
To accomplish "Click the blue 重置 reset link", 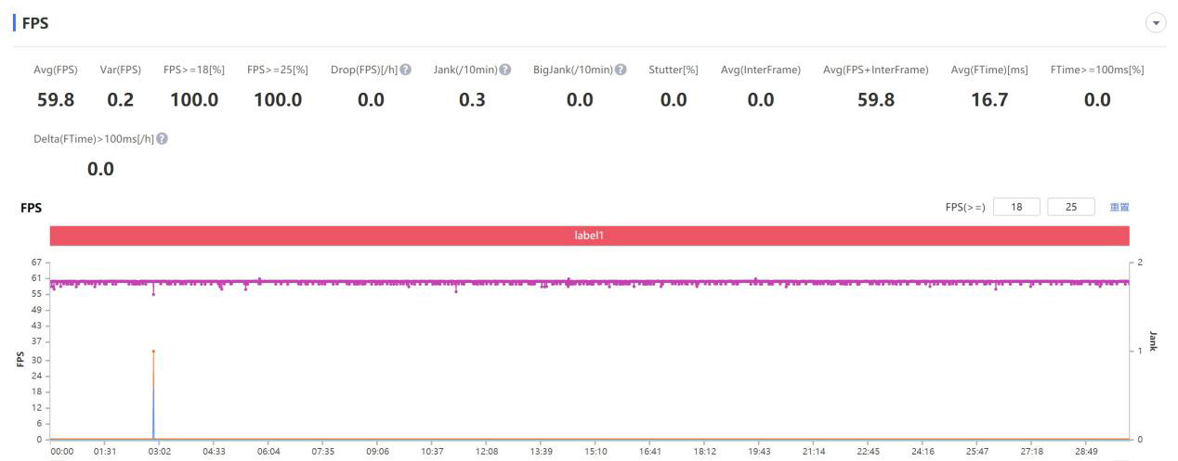I will point(1119,208).
